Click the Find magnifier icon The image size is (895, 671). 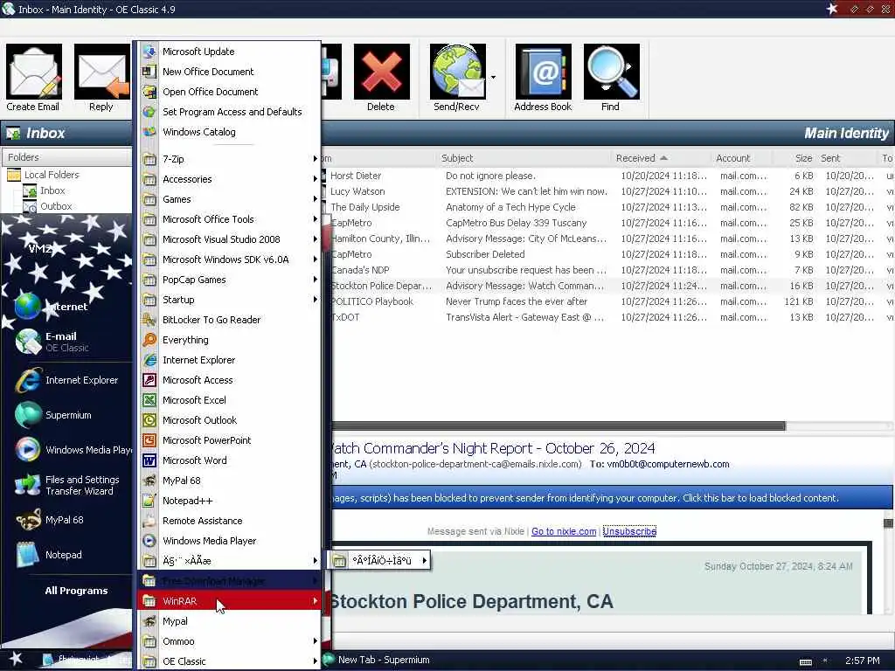pos(611,71)
